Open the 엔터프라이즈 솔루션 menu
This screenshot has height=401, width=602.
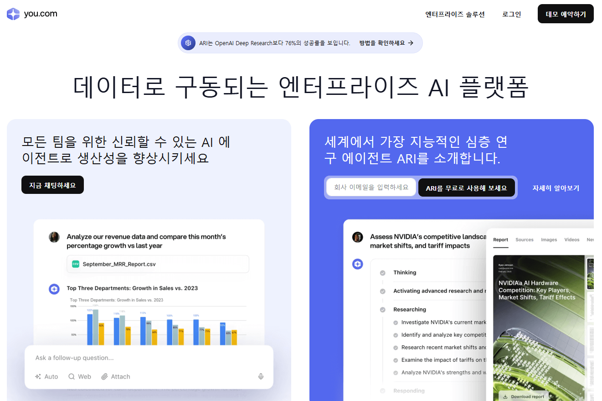454,14
